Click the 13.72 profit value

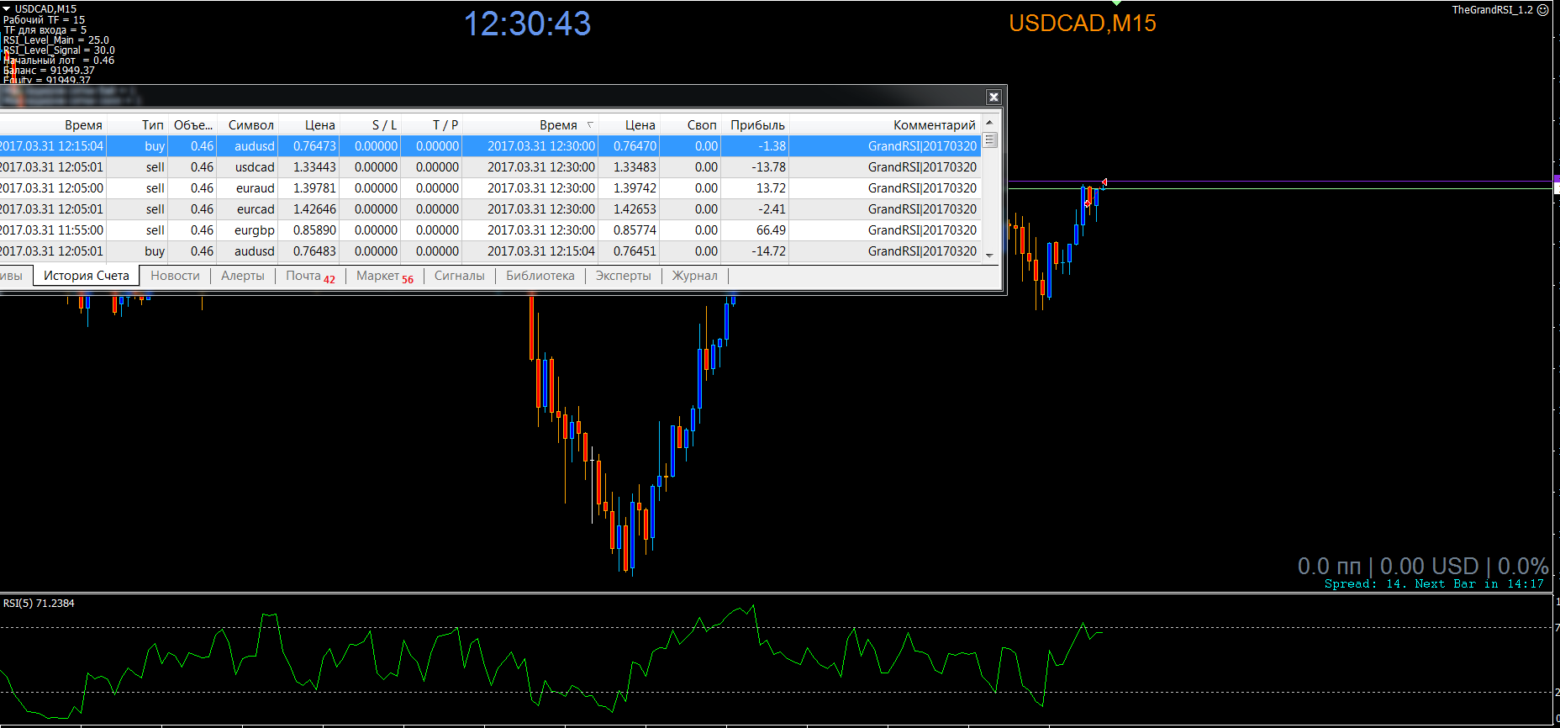pyautogui.click(x=771, y=187)
